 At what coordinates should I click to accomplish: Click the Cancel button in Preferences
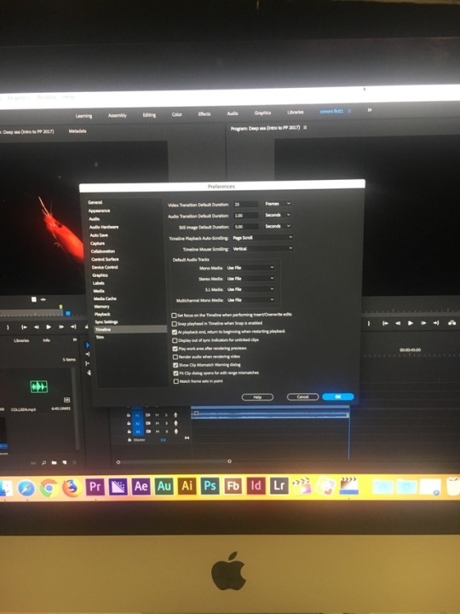[302, 397]
